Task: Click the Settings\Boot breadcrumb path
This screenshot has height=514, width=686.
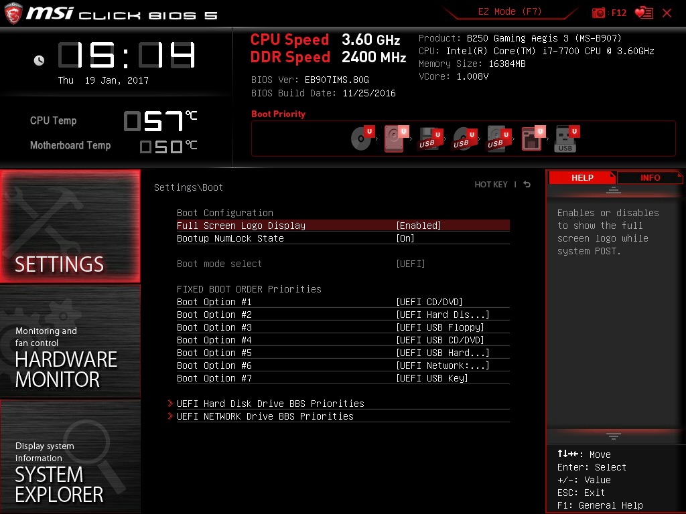Action: tap(188, 187)
